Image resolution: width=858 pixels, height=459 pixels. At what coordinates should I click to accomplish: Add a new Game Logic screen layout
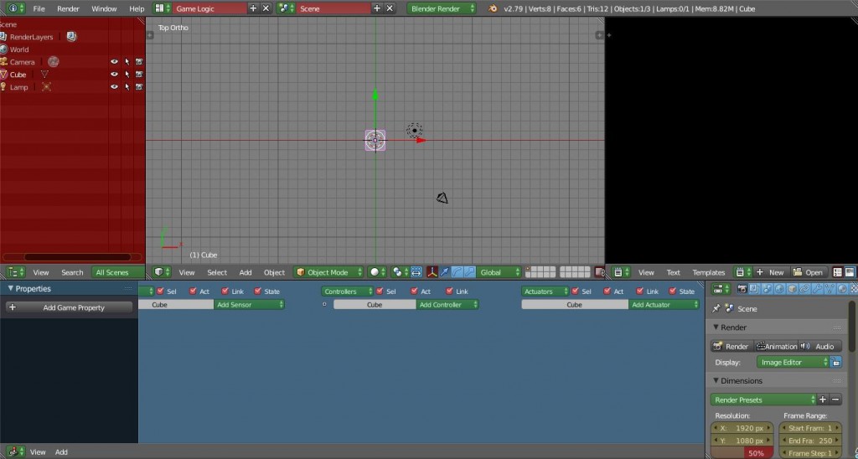pos(253,8)
